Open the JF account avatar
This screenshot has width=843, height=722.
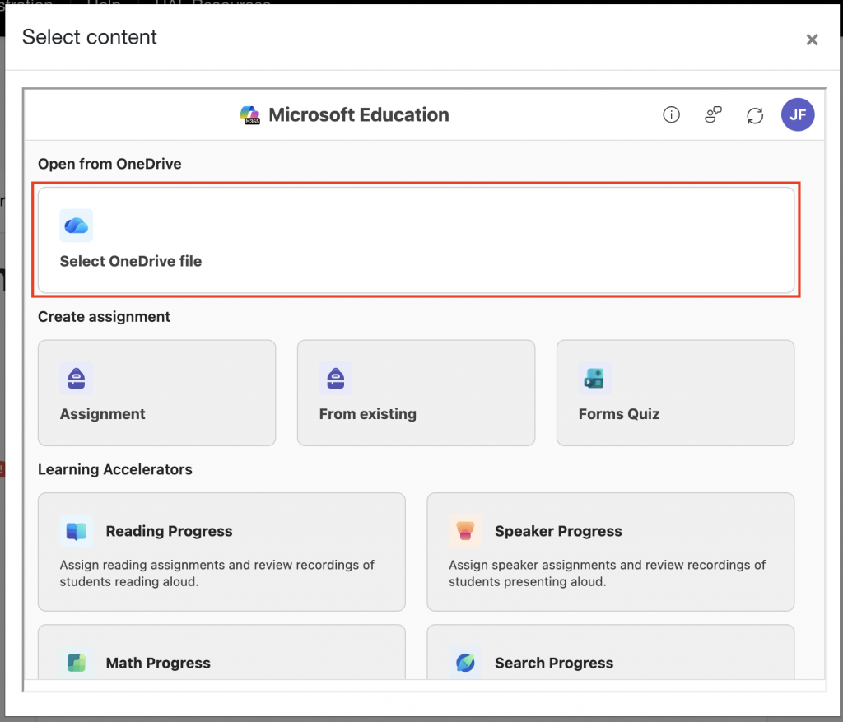798,115
